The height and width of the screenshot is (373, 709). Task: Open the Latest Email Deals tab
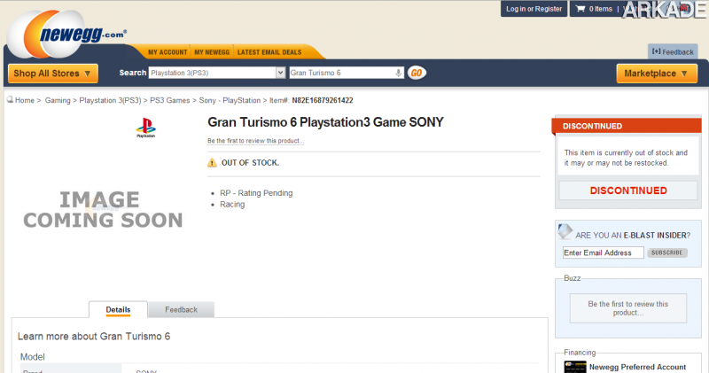pos(269,52)
